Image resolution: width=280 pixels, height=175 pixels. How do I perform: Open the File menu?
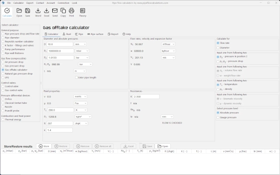(9, 3)
